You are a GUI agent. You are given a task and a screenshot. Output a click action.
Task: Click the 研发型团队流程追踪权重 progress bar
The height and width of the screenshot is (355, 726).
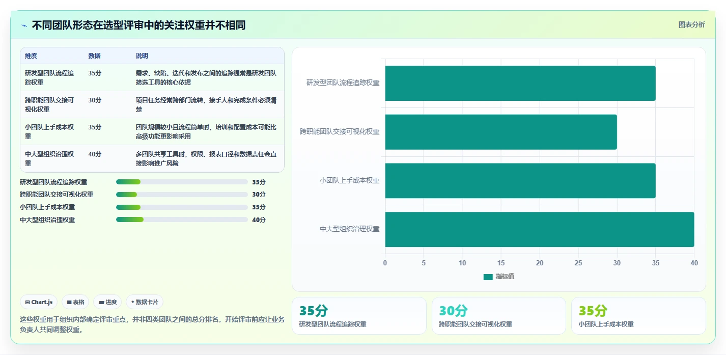pyautogui.click(x=182, y=182)
